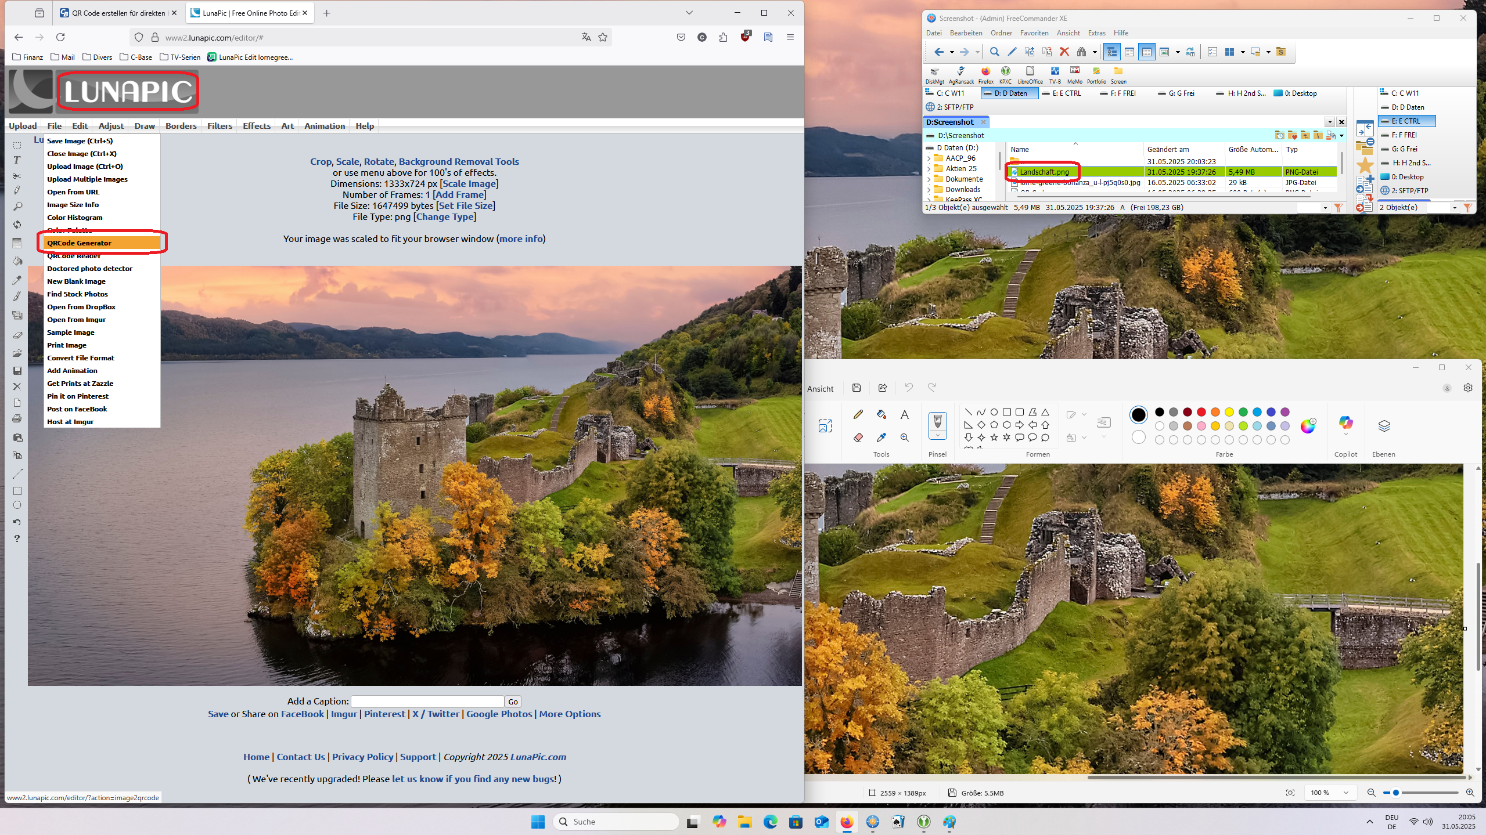Click the red delete X in FreeCommander toolbar

[x=1064, y=52]
